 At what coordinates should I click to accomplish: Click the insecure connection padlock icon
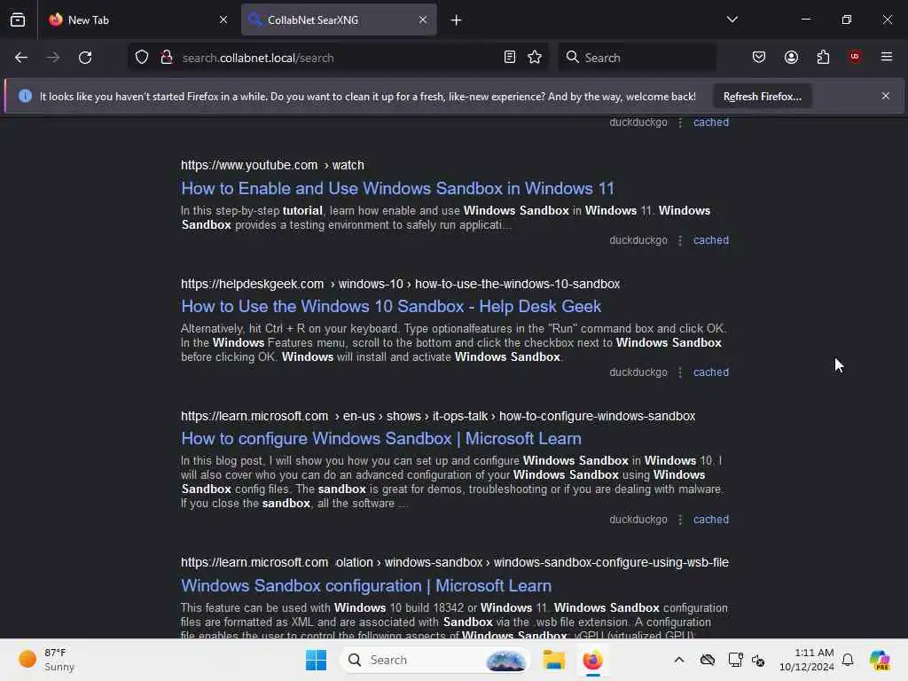pyautogui.click(x=167, y=58)
